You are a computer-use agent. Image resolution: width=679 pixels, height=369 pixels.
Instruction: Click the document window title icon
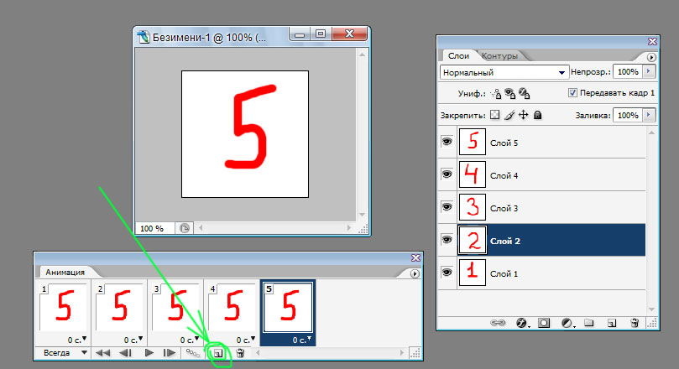click(144, 37)
